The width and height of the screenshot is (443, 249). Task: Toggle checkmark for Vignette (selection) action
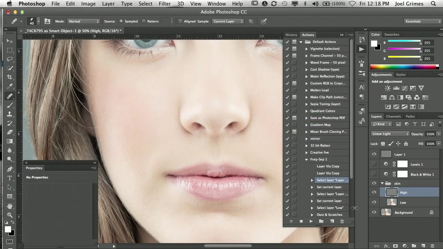pos(287,49)
